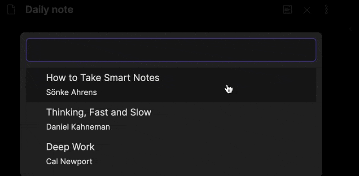Click the blank indent left of Deep Work

pyautogui.click(x=36, y=154)
